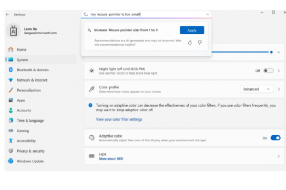The height and width of the screenshot is (190, 286).
Task: Apply the mouse pointer size recommendation
Action: point(192,30)
